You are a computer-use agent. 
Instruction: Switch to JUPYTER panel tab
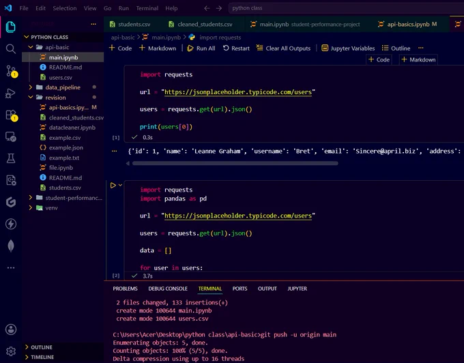tap(297, 289)
